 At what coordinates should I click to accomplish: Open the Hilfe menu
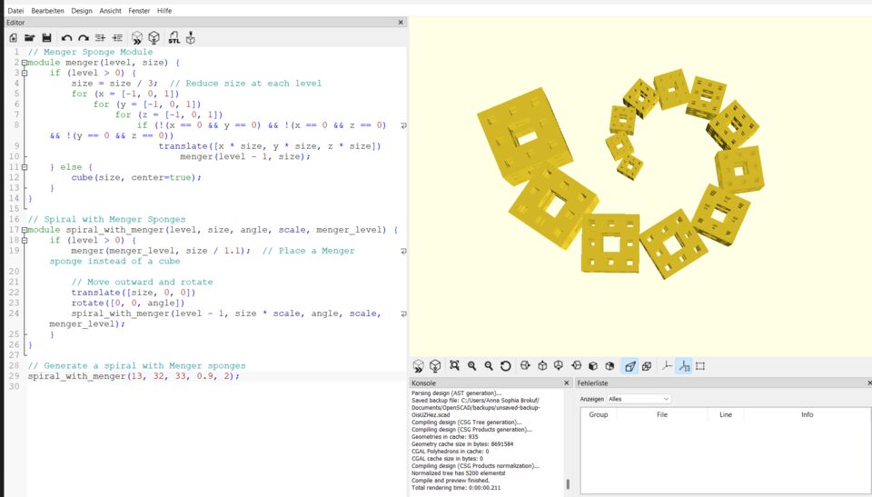[164, 11]
